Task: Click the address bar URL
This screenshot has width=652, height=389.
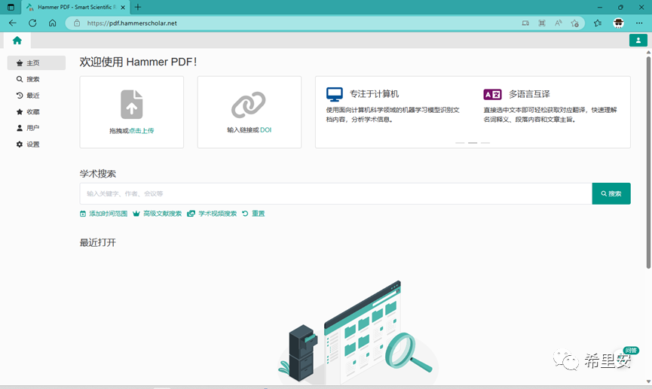Action: 132,23
